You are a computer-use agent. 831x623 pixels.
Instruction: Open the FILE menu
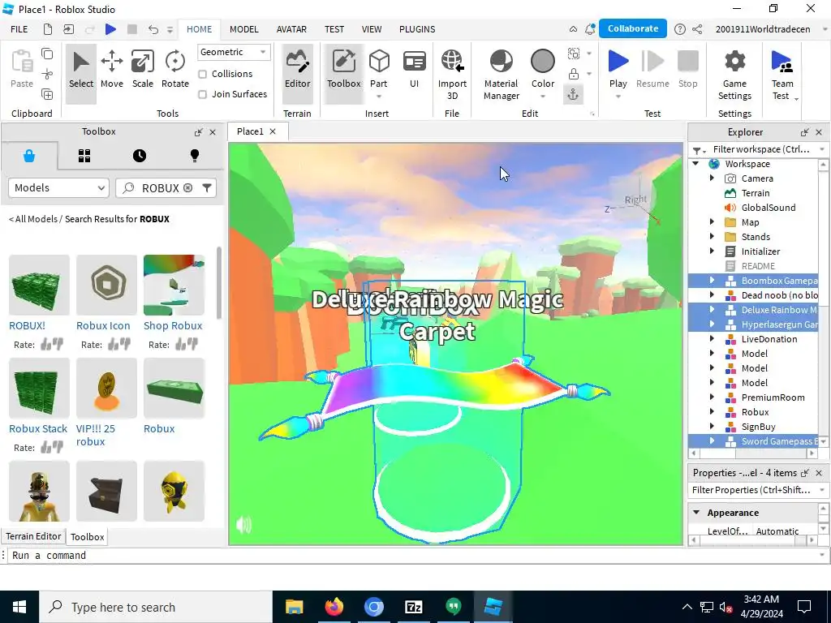(x=19, y=29)
